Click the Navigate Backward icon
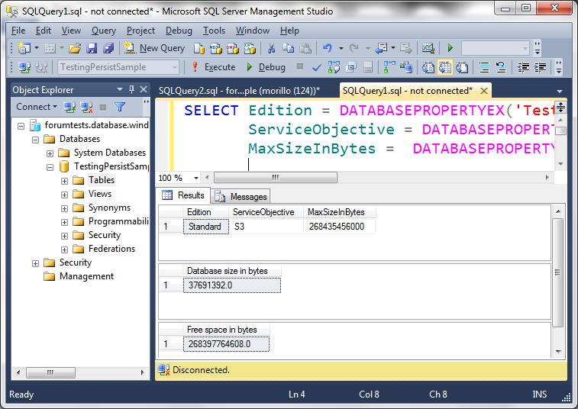This screenshot has height=409, width=578. [381, 48]
